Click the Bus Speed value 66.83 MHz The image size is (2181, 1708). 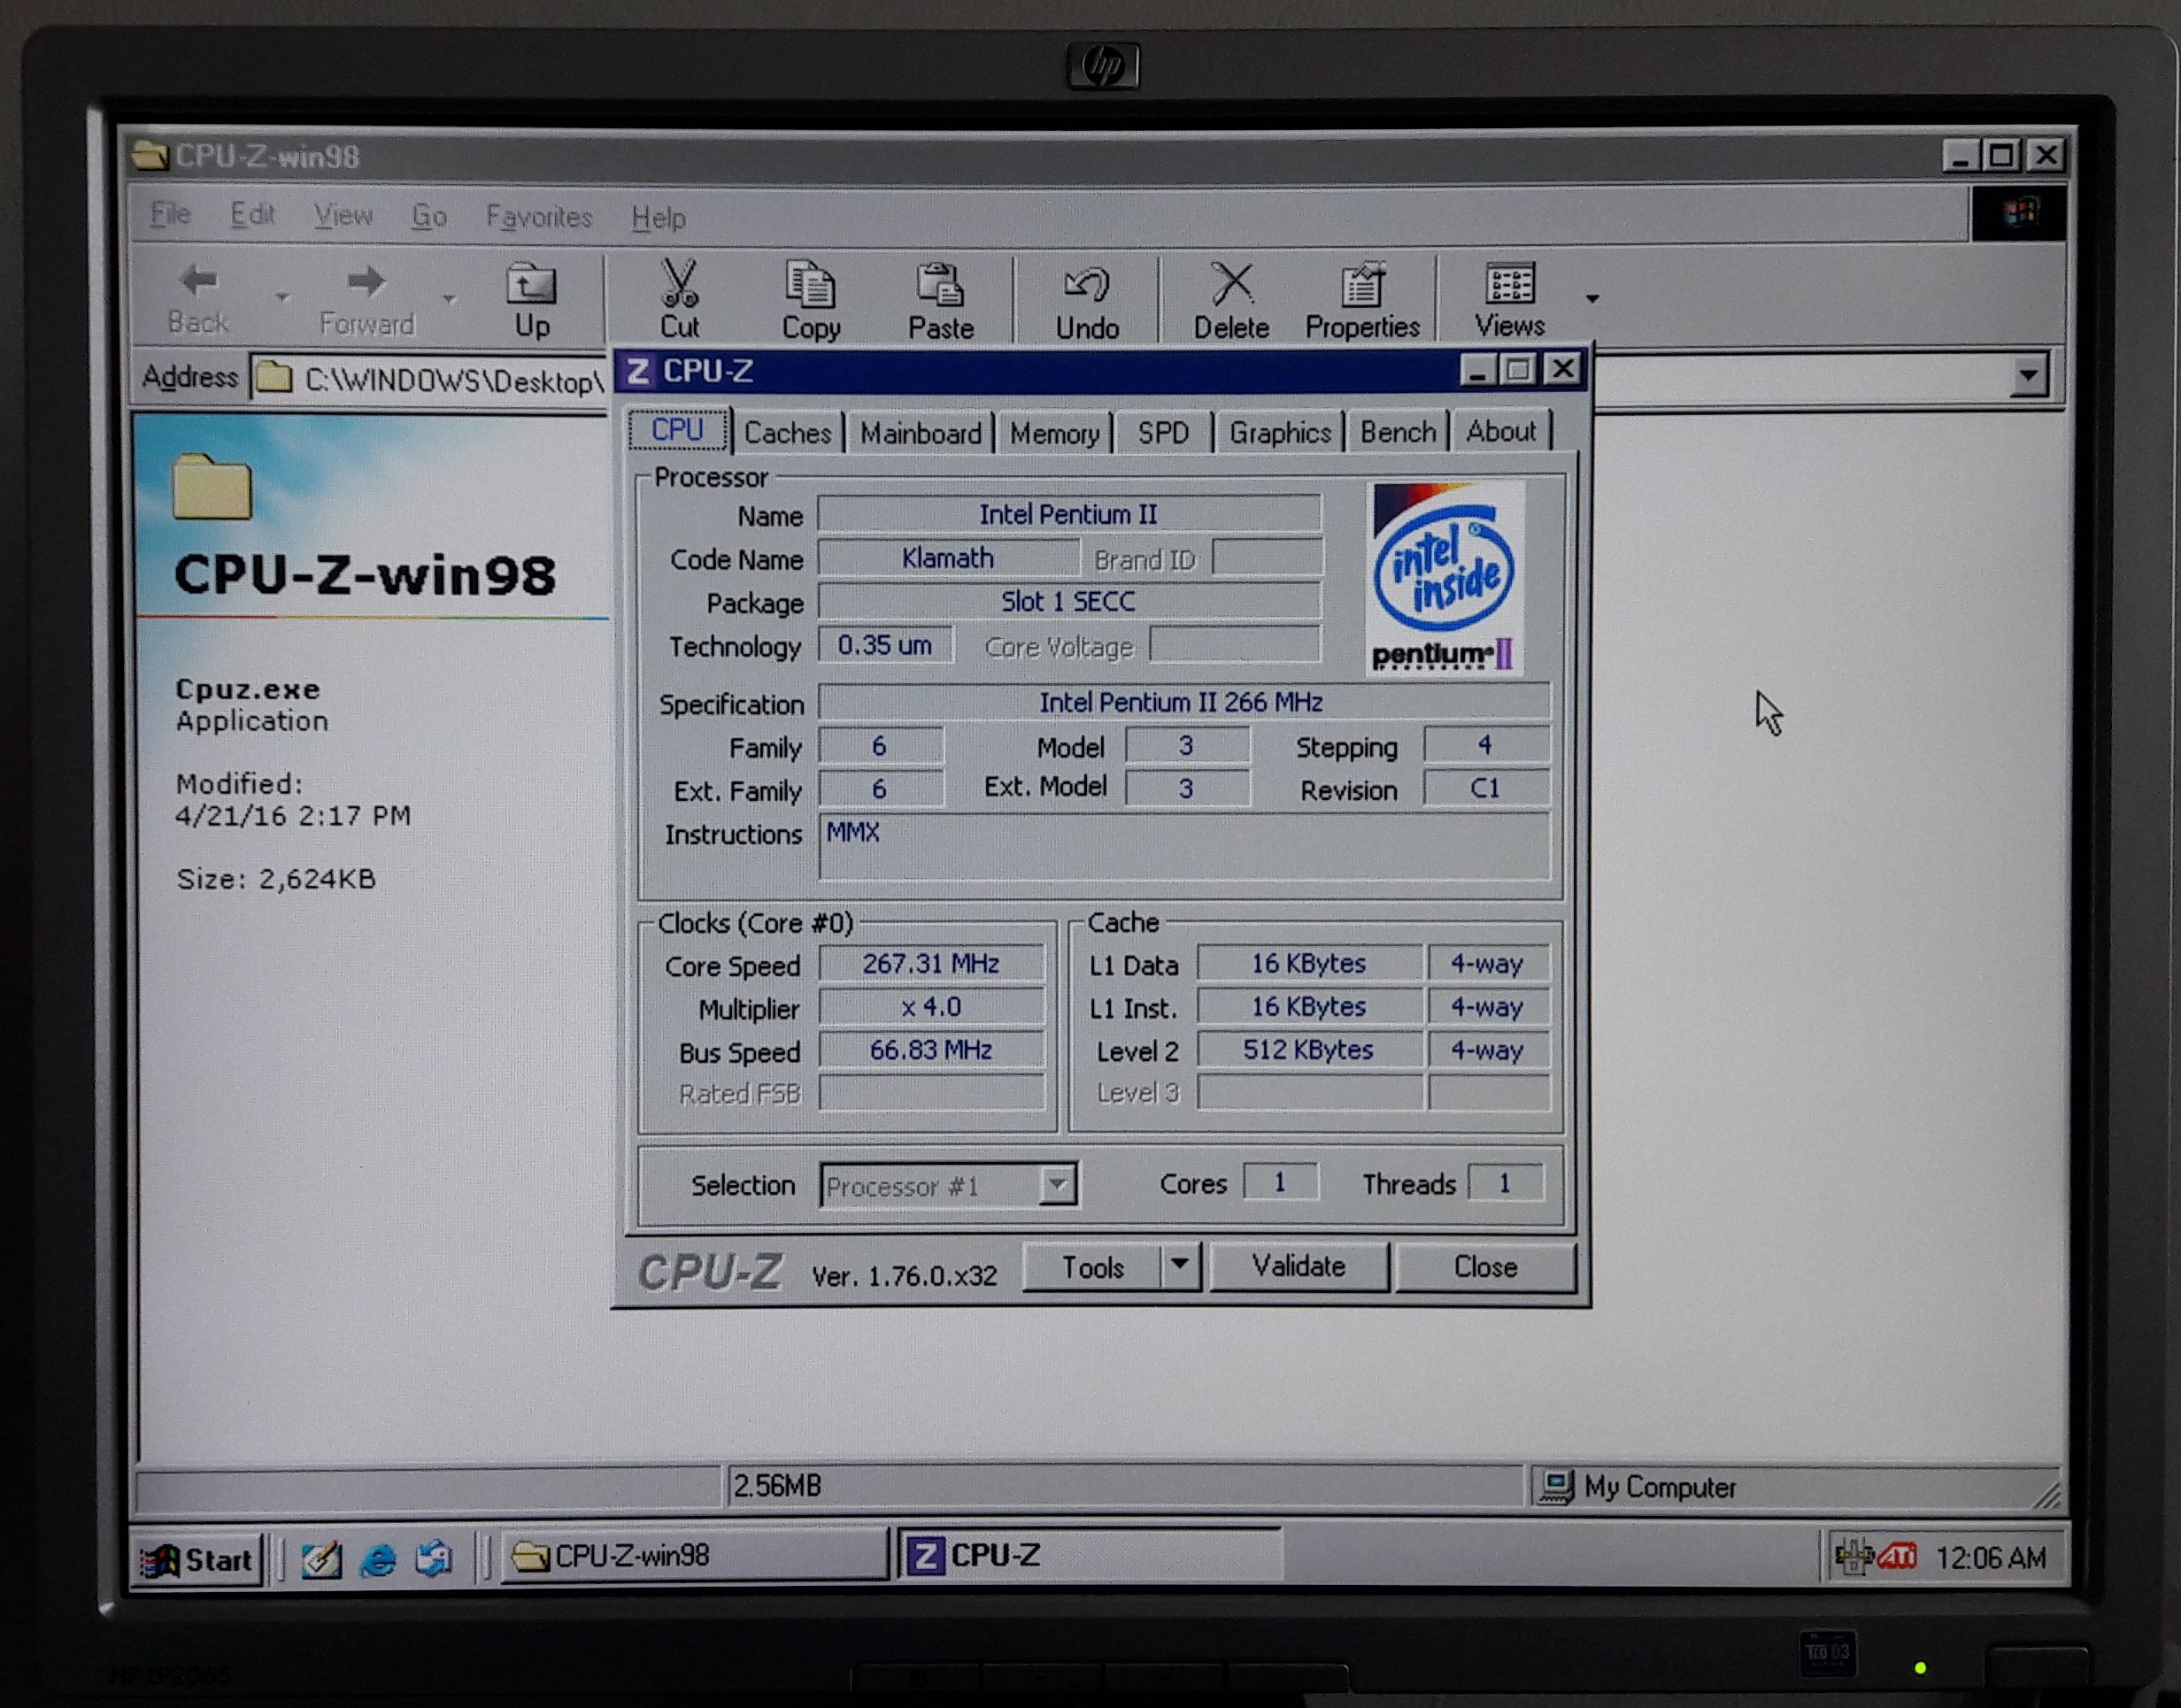point(931,1049)
